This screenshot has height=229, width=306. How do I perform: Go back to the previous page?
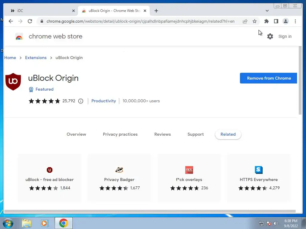11,21
